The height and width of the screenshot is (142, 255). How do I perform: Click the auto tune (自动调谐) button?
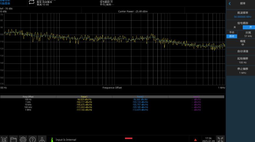(x=240, y=51)
